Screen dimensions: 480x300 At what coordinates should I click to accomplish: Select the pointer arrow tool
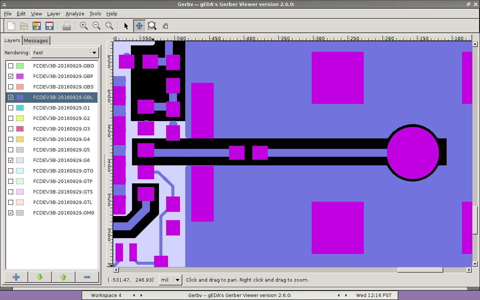(x=126, y=26)
